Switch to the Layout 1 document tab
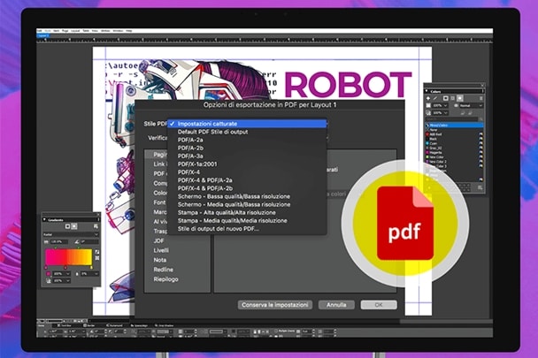Image resolution: width=538 pixels, height=358 pixels. (43, 35)
